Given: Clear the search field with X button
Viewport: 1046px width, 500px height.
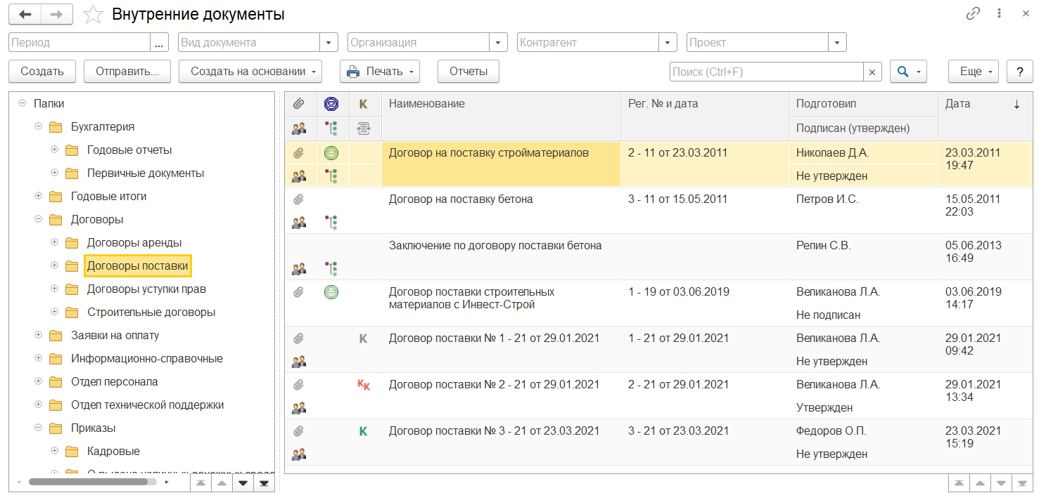Looking at the screenshot, I should point(872,72).
